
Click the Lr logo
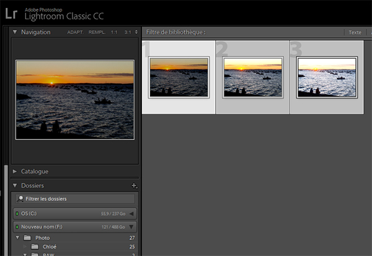point(11,14)
